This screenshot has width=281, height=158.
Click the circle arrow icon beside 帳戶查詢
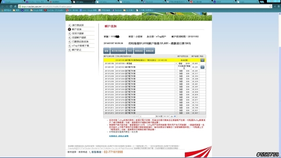coord(69,29)
